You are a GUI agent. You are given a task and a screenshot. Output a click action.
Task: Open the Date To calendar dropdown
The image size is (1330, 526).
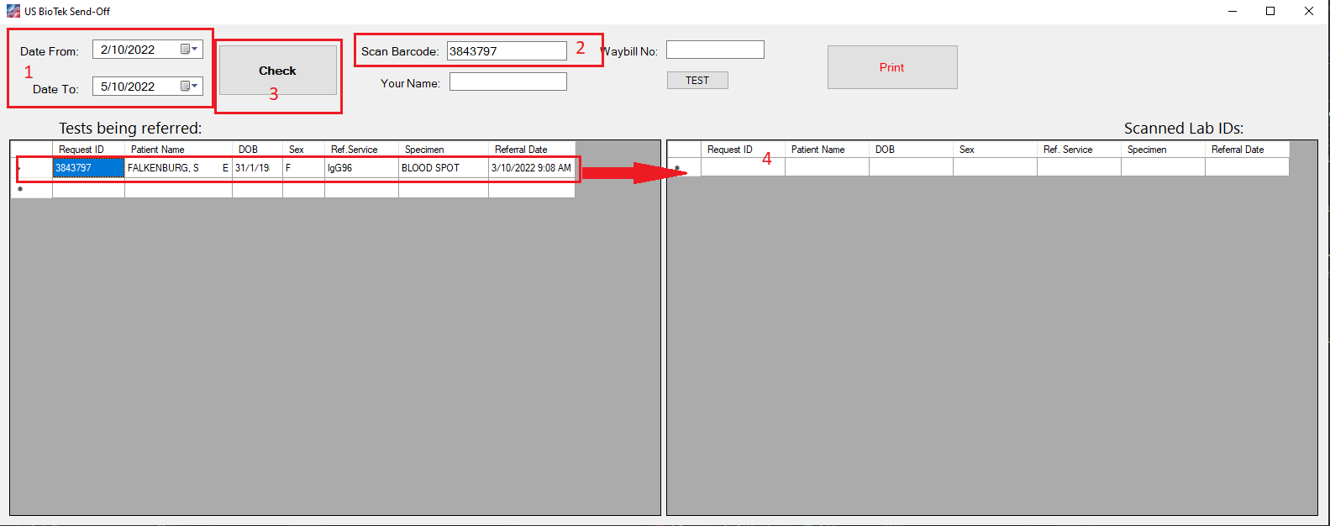pos(190,87)
